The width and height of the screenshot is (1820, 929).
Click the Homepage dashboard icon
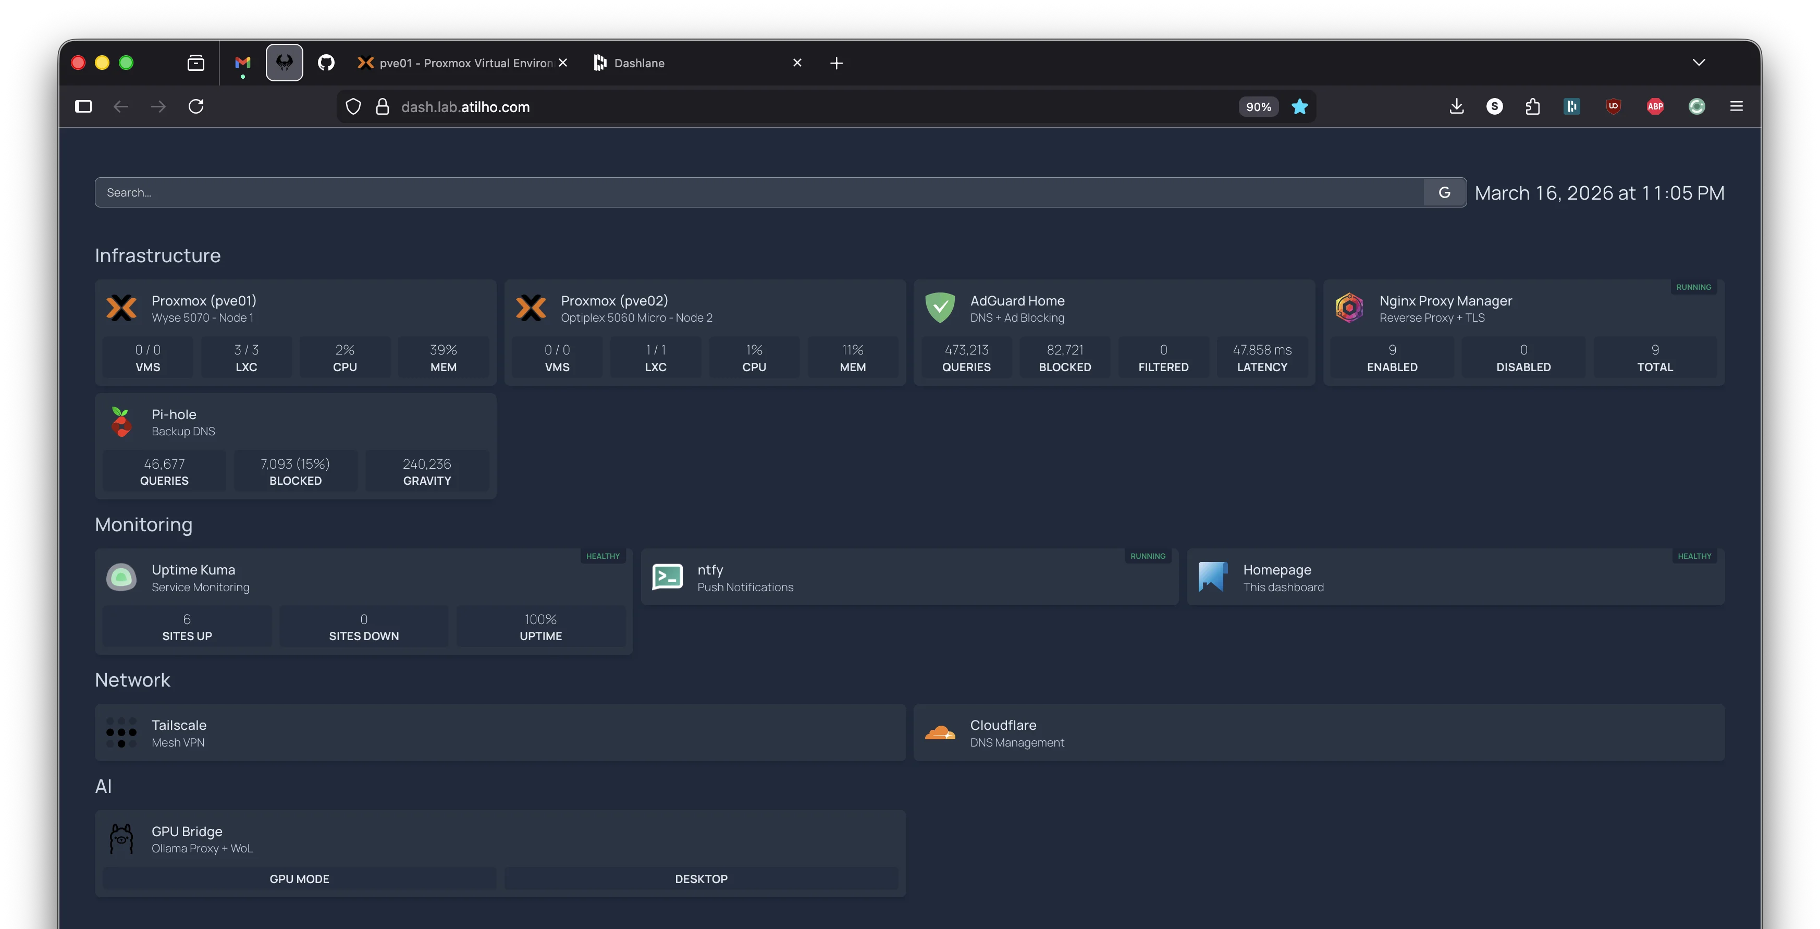coord(1212,577)
